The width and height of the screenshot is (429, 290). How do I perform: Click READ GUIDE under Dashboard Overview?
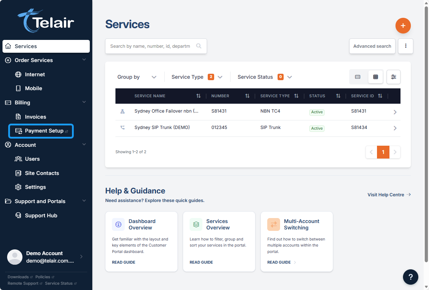(x=124, y=262)
